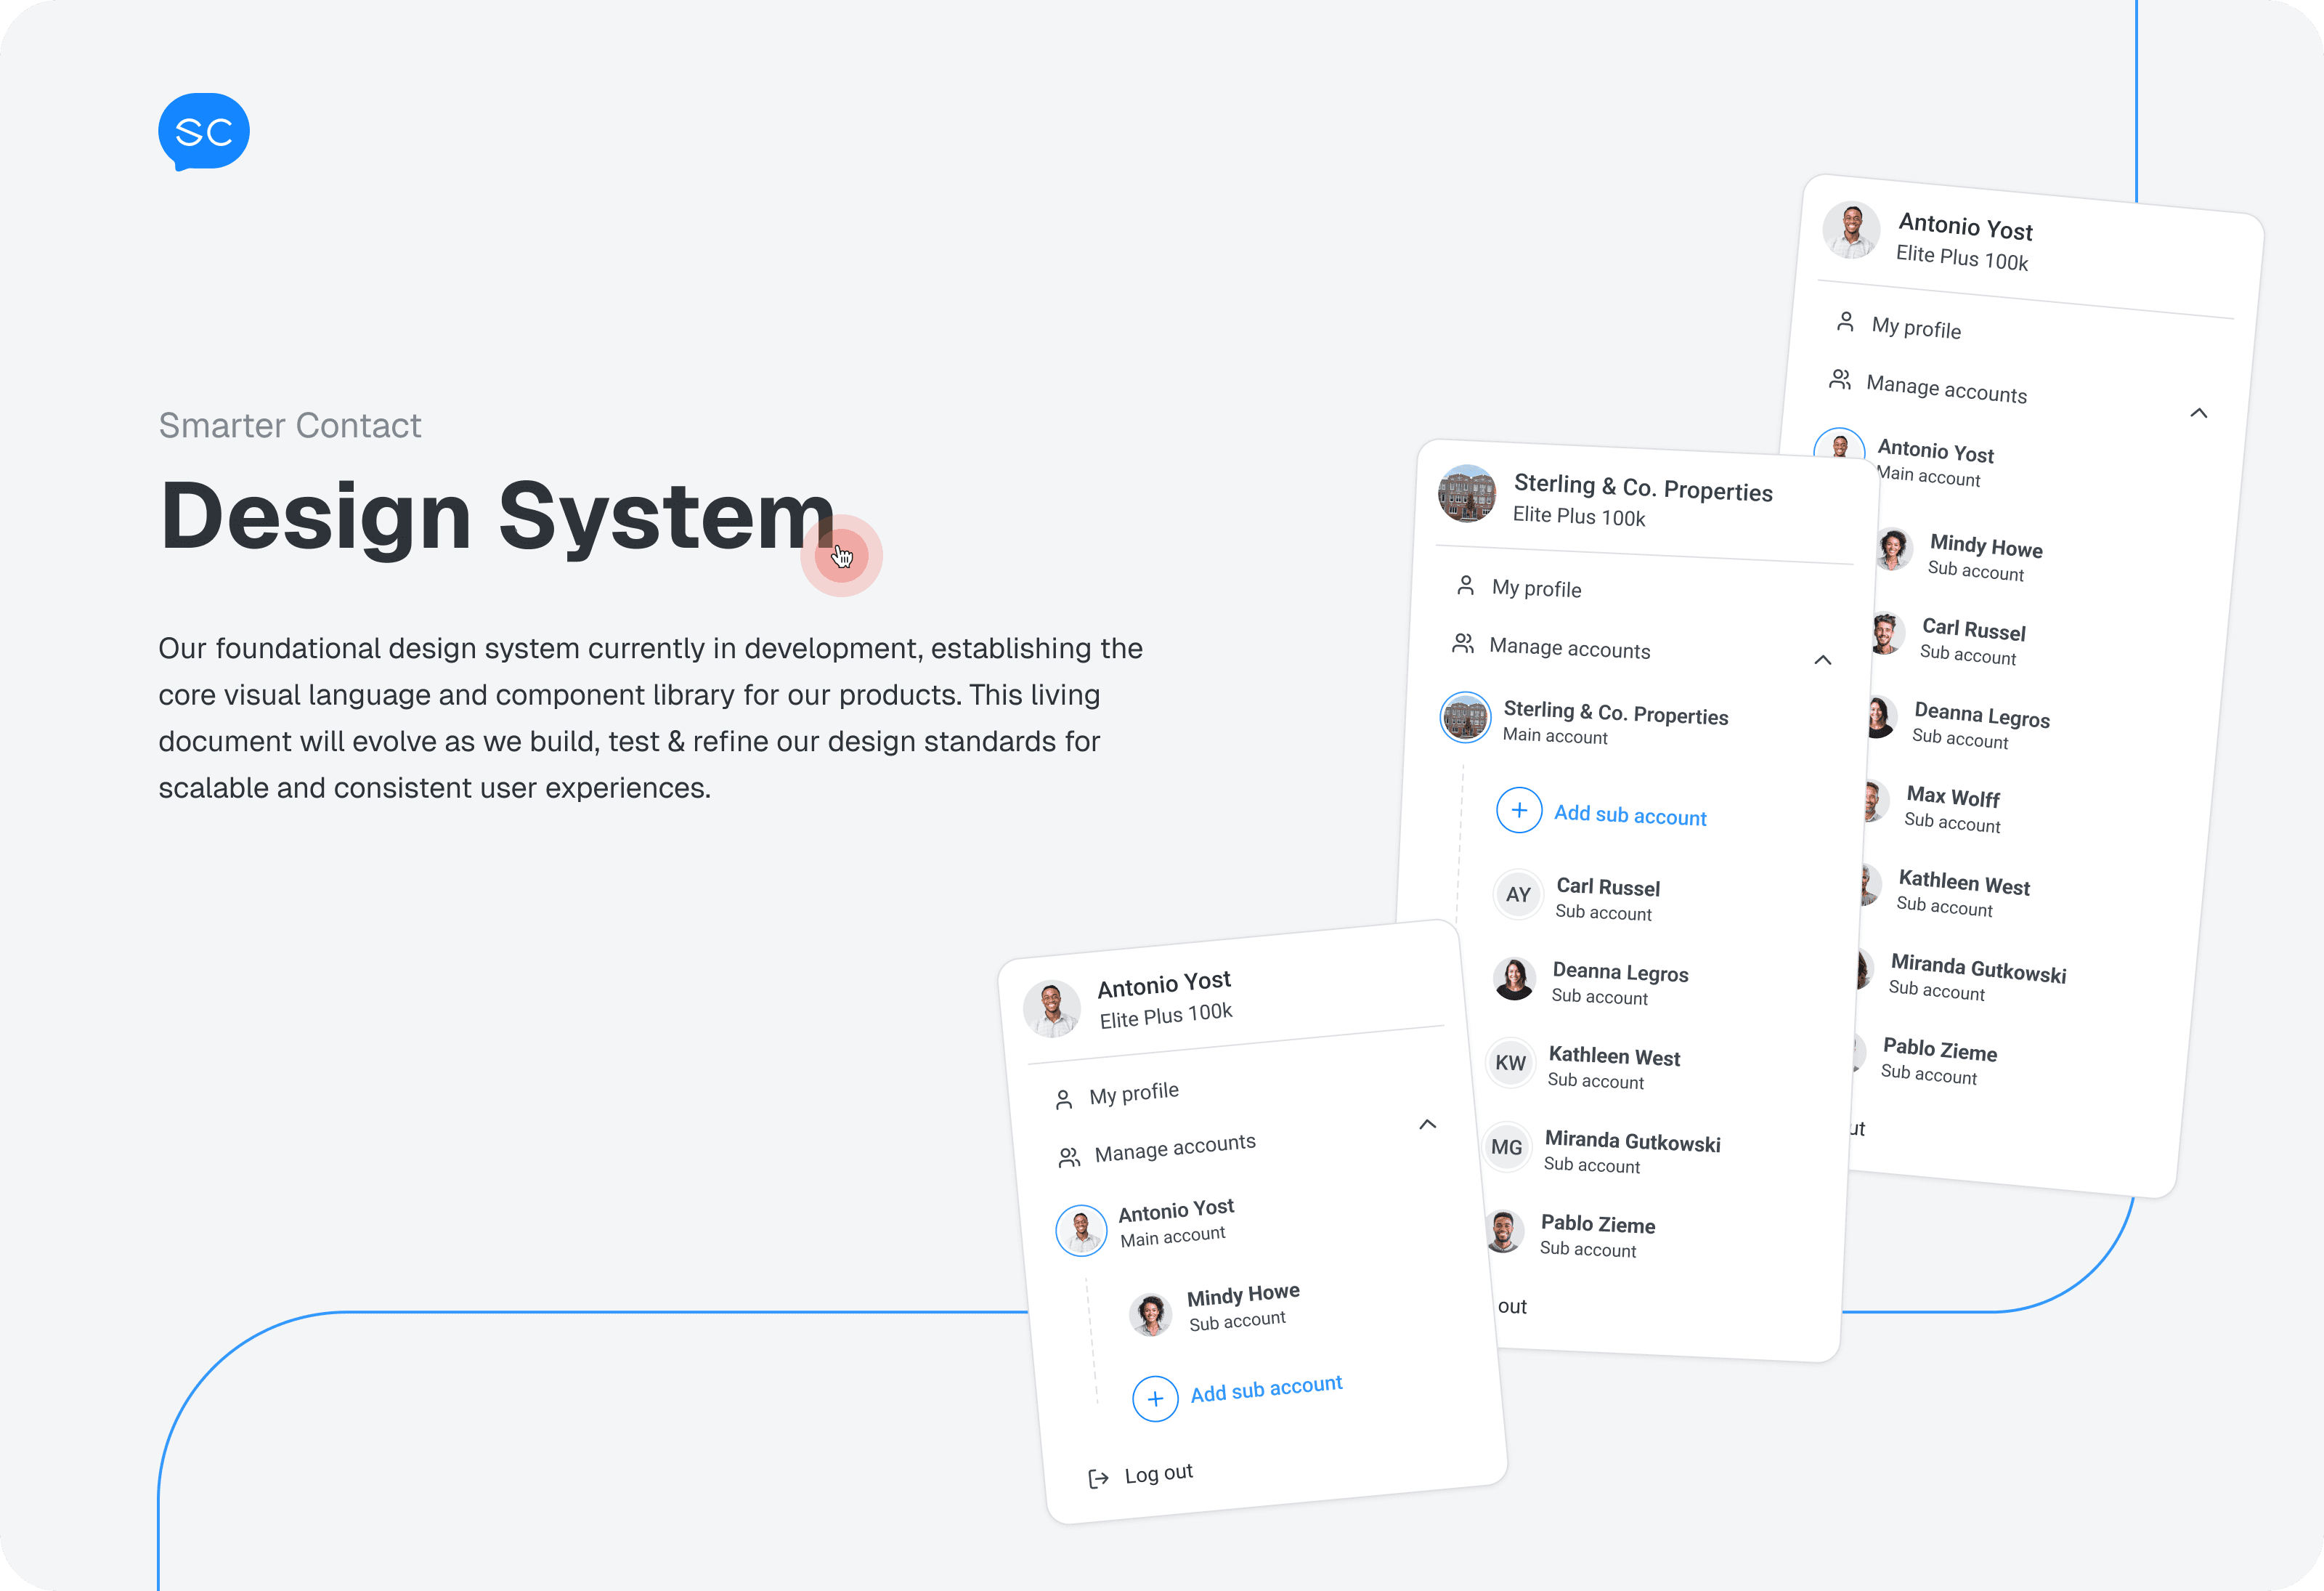Click Add sub account in bottom panel

1266,1389
